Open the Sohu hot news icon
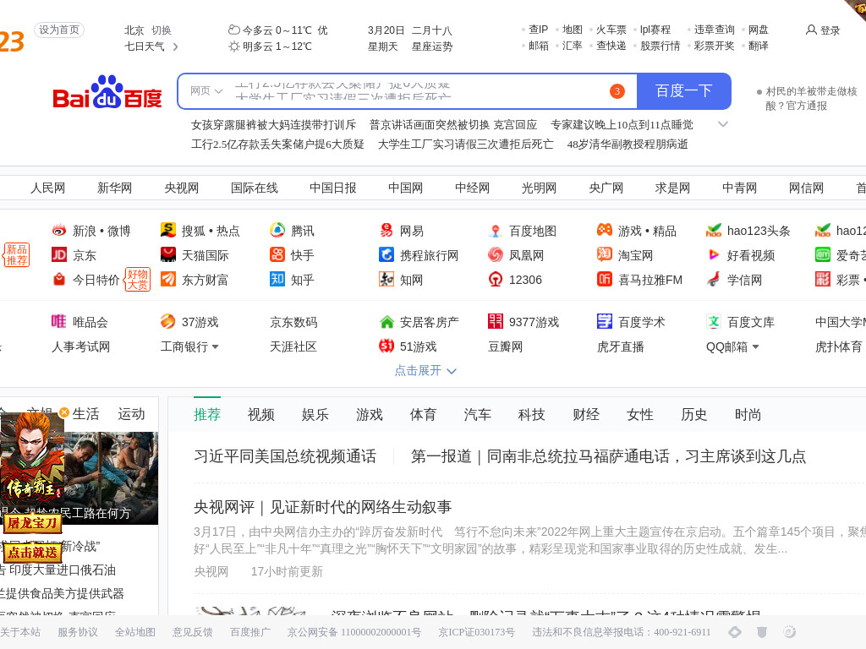This screenshot has width=866, height=649. coord(168,230)
